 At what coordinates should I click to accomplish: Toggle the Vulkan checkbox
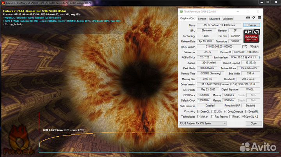point(199,116)
